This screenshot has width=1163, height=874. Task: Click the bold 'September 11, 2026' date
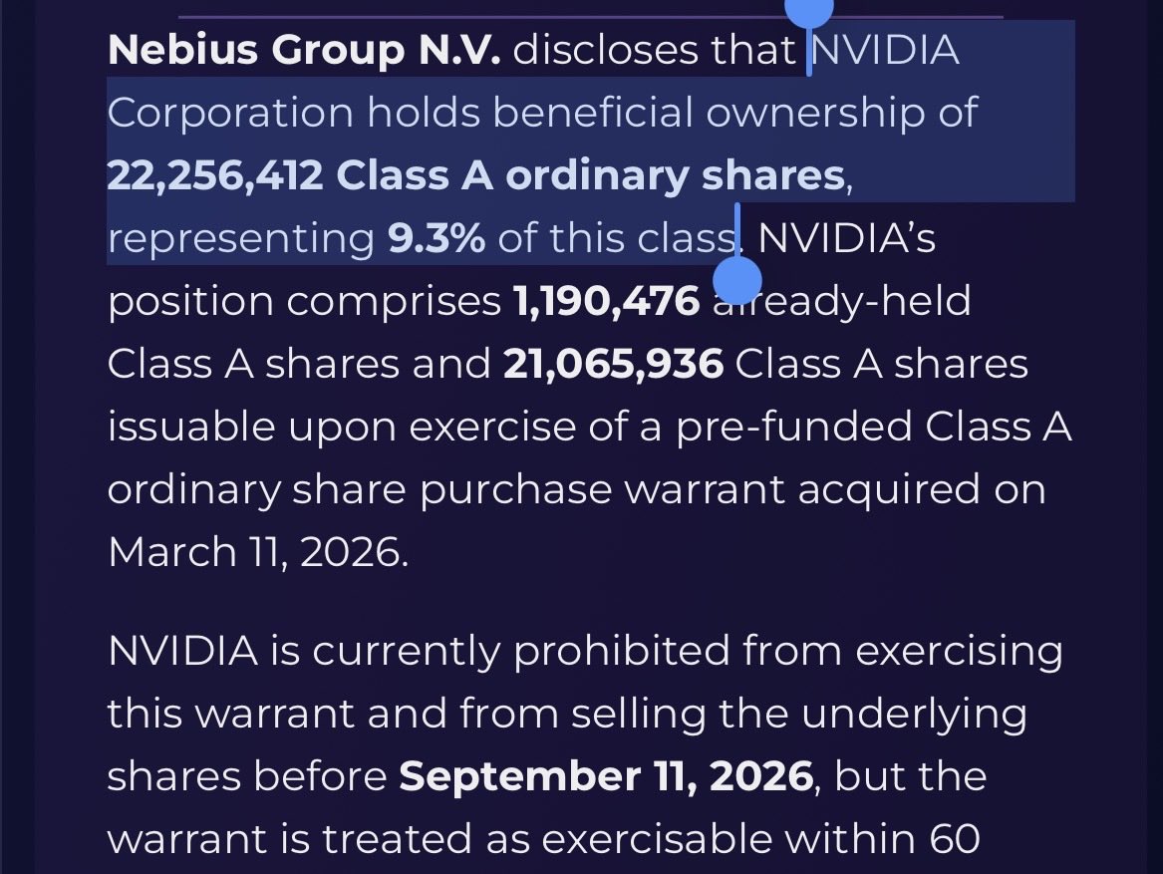pyautogui.click(x=606, y=776)
